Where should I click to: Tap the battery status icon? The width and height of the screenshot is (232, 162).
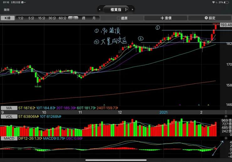(x=226, y=3)
